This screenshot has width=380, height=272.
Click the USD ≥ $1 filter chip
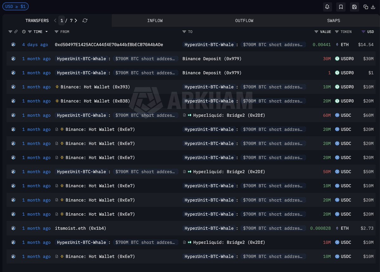[x=16, y=6]
